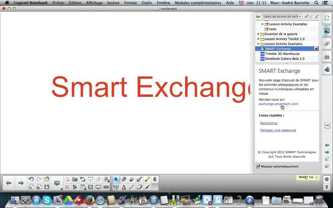Screen dimensions: 333x208
Task: Follow the exchange.smarttech.com link
Action: coord(278,104)
